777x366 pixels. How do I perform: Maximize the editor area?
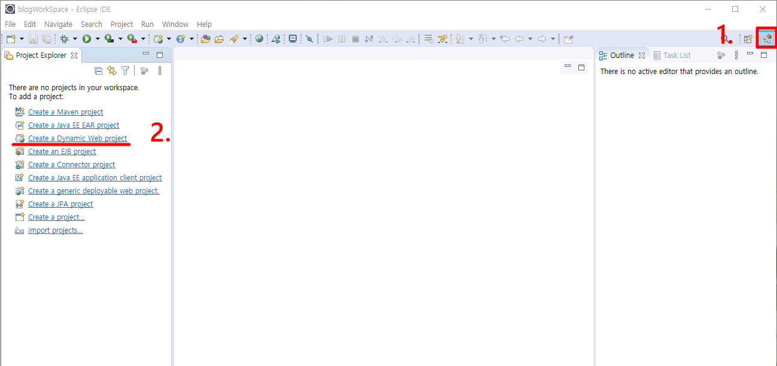581,67
